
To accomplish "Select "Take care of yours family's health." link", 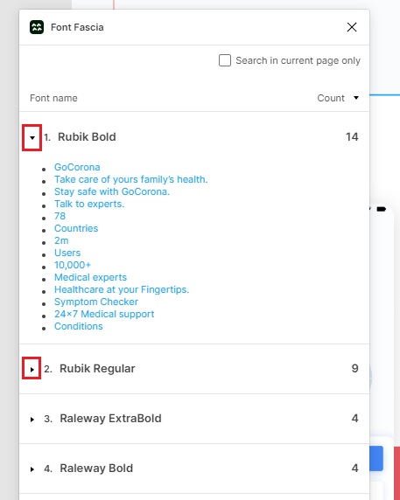I will tap(131, 179).
